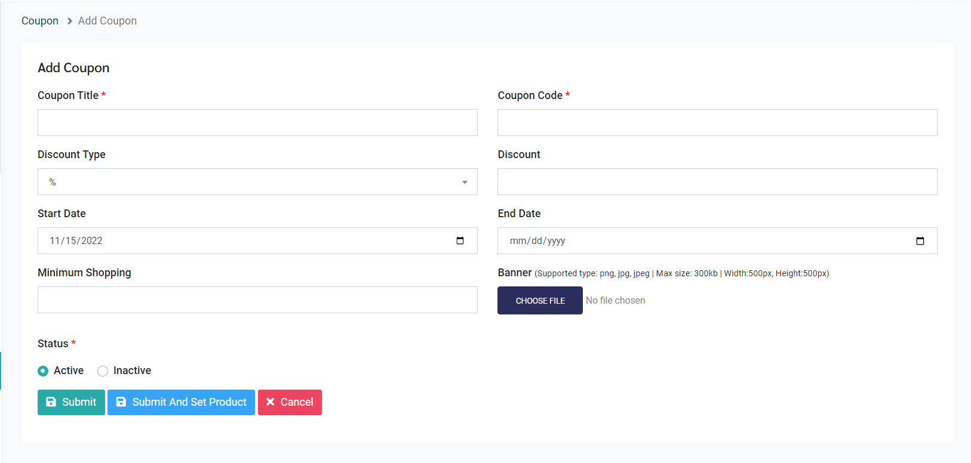
Task: Select the Active status radio button
Action: [43, 371]
